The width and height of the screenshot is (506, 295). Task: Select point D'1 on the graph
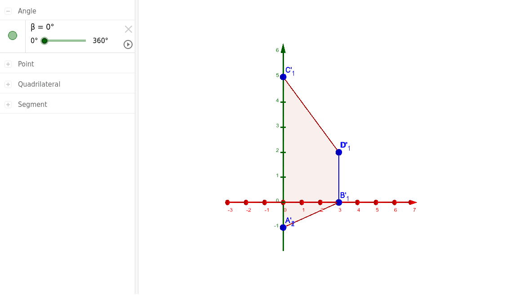pos(339,152)
